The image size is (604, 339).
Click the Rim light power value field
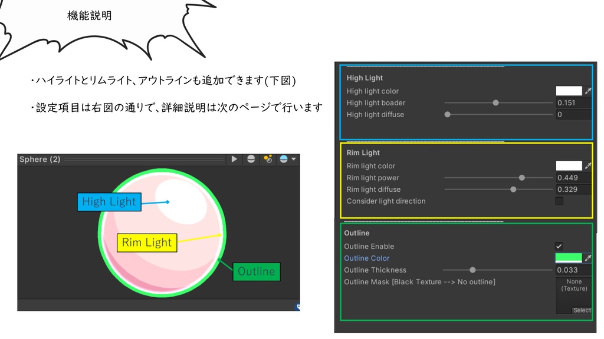tap(573, 177)
